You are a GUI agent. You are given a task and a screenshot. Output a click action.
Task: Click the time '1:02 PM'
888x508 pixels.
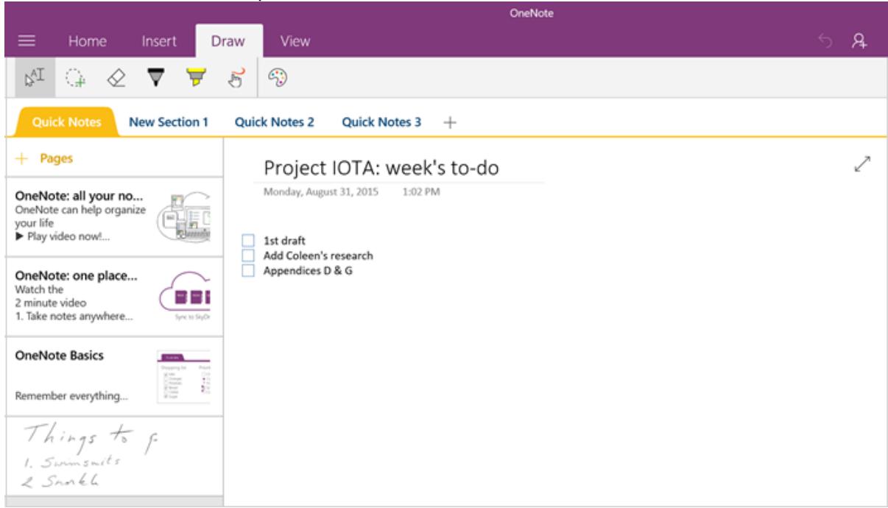point(422,192)
